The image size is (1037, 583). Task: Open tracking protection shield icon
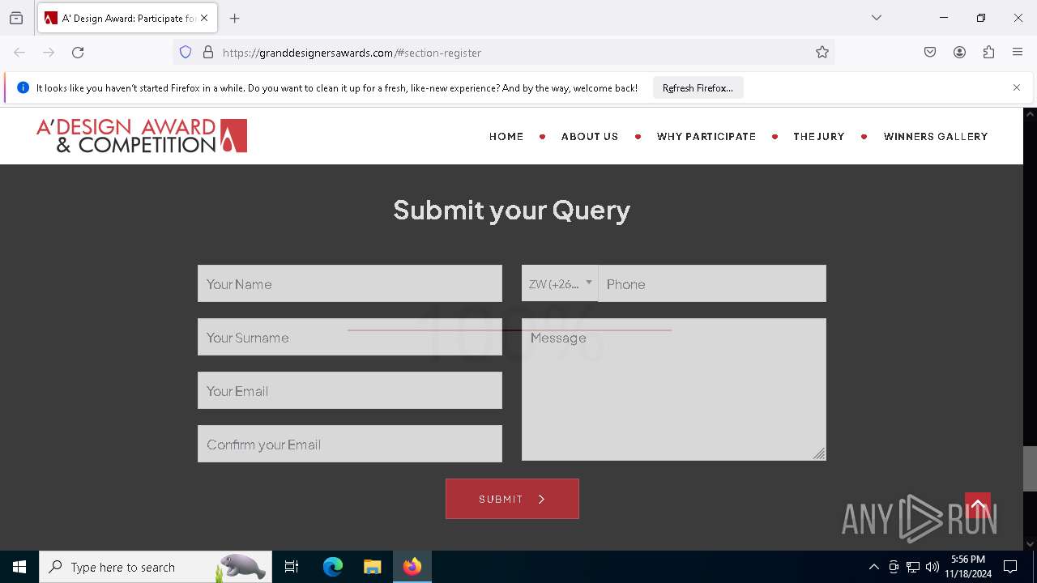(186, 53)
